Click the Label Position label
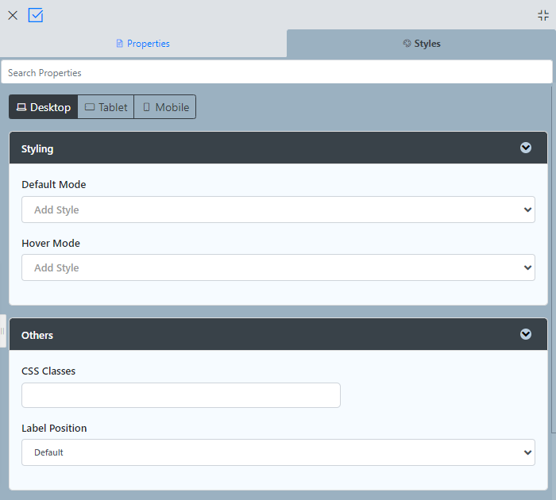Image resolution: width=556 pixels, height=500 pixels. [x=54, y=428]
